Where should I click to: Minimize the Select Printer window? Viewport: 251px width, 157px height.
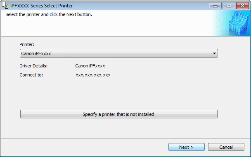(215, 6)
